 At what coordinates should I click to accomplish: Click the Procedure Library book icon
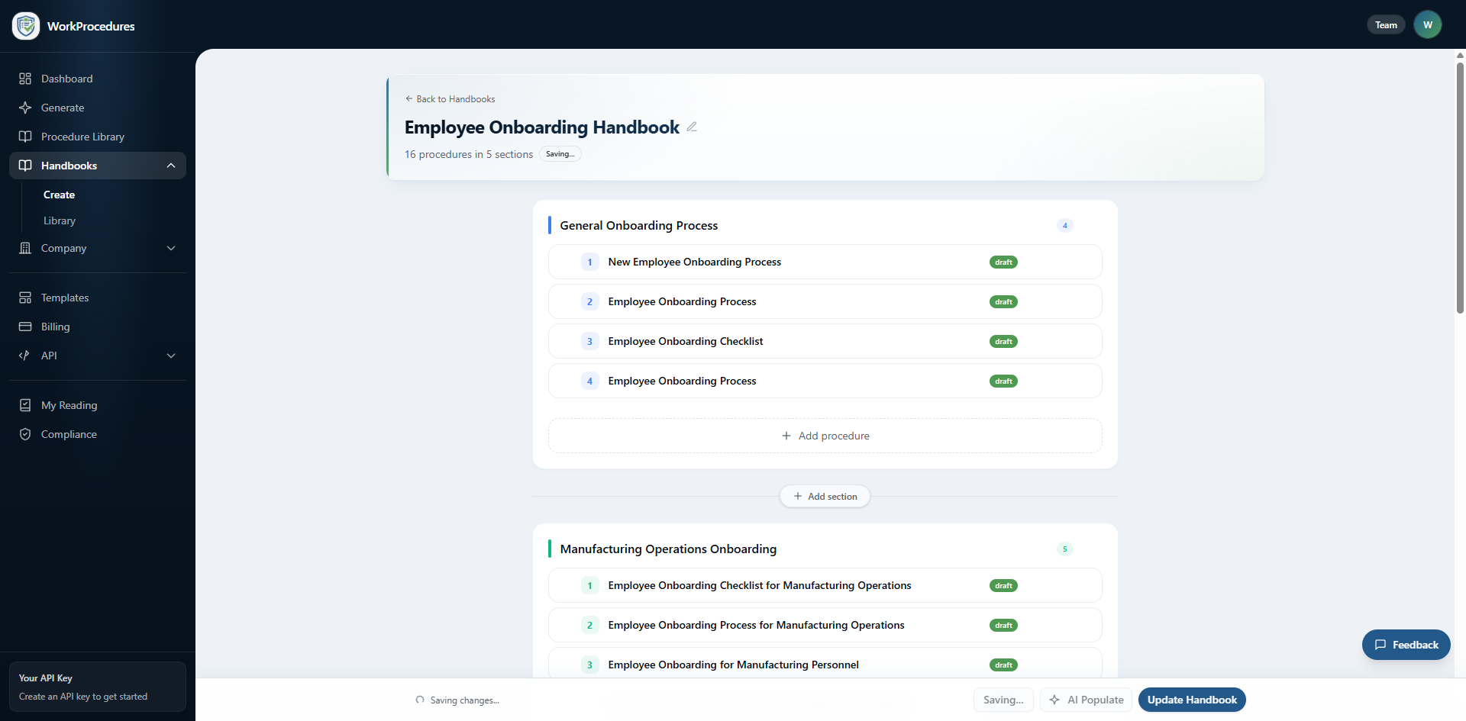coord(25,137)
